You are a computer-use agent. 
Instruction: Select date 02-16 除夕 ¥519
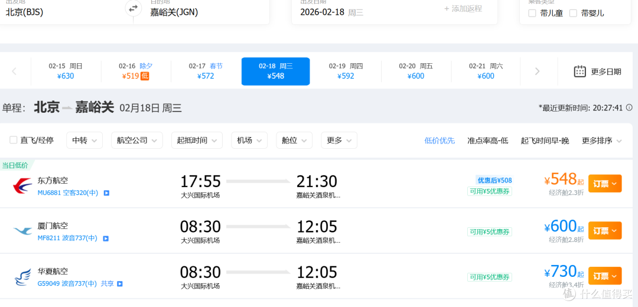tap(136, 71)
